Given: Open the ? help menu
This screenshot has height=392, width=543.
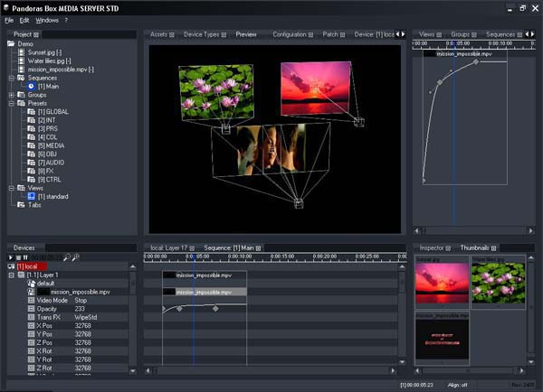Looking at the screenshot, I should (66, 21).
